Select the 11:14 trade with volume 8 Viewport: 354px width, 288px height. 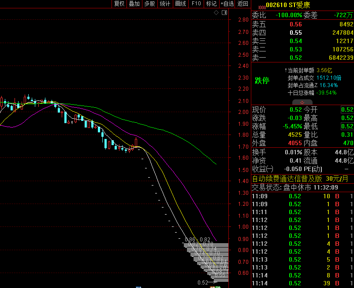pos(302,275)
